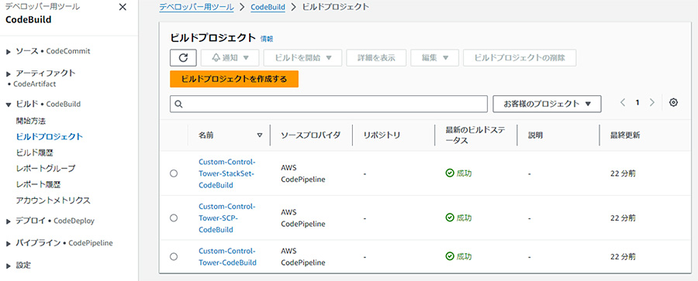The image size is (698, 281).
Task: Expand the 設定 section
Action: [9, 266]
